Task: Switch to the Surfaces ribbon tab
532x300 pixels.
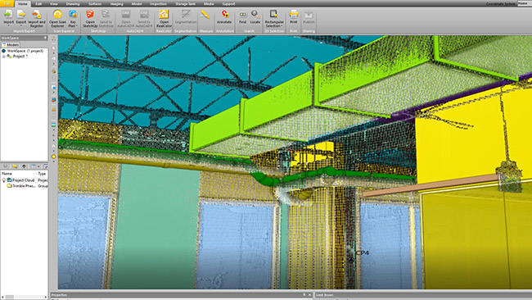Action: (x=95, y=4)
